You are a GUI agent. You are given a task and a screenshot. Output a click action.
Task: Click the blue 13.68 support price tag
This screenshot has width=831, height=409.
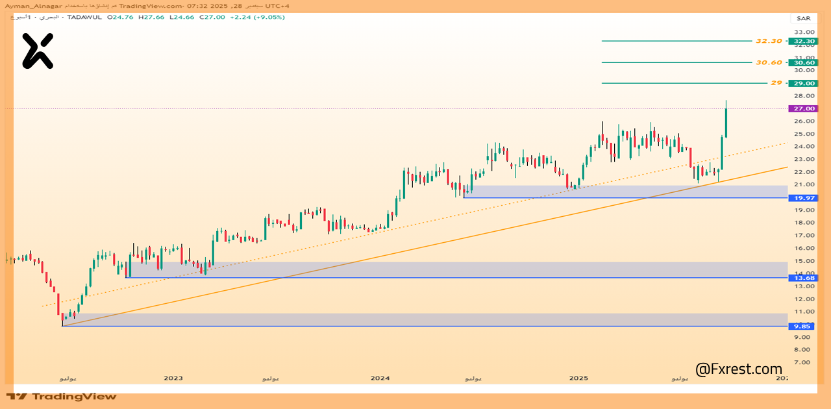(x=803, y=278)
